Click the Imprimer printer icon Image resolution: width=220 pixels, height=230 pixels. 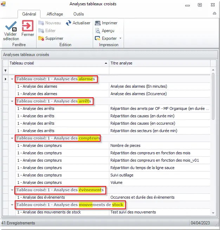pos(98,23)
